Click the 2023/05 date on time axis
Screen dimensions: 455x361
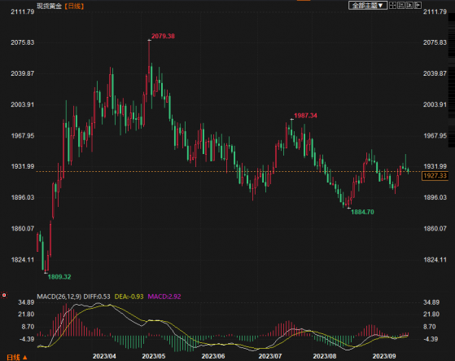(x=154, y=356)
